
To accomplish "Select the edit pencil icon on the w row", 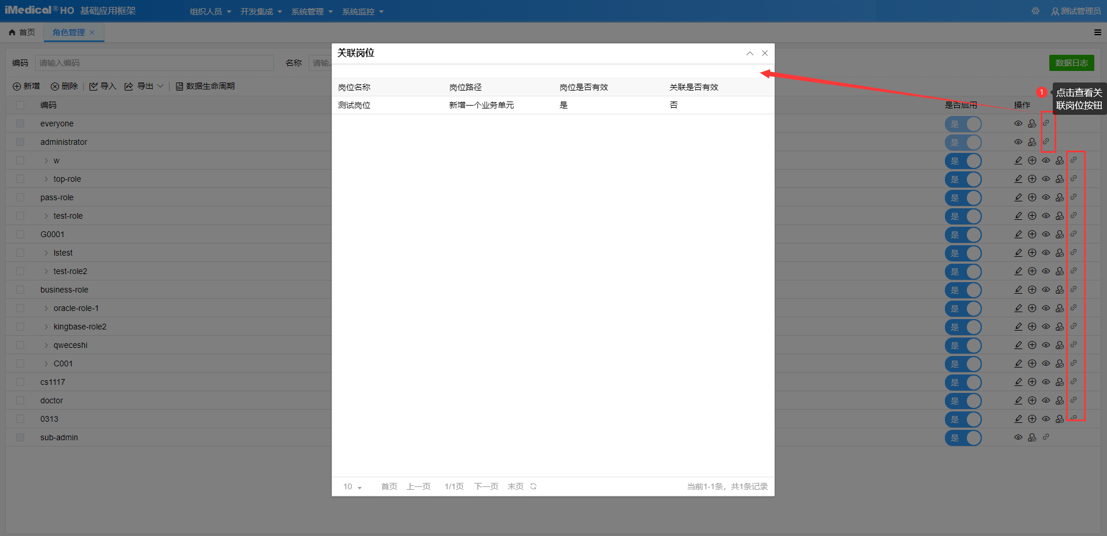I will pyautogui.click(x=1018, y=160).
